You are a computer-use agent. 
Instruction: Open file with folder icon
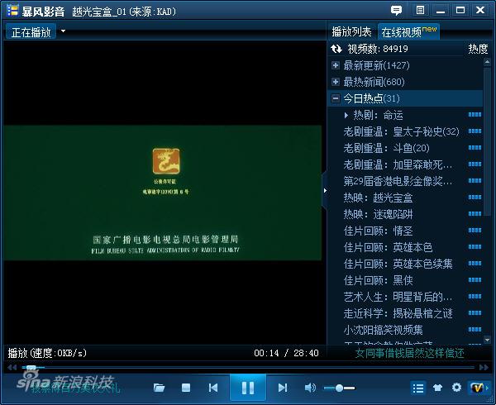(159, 388)
